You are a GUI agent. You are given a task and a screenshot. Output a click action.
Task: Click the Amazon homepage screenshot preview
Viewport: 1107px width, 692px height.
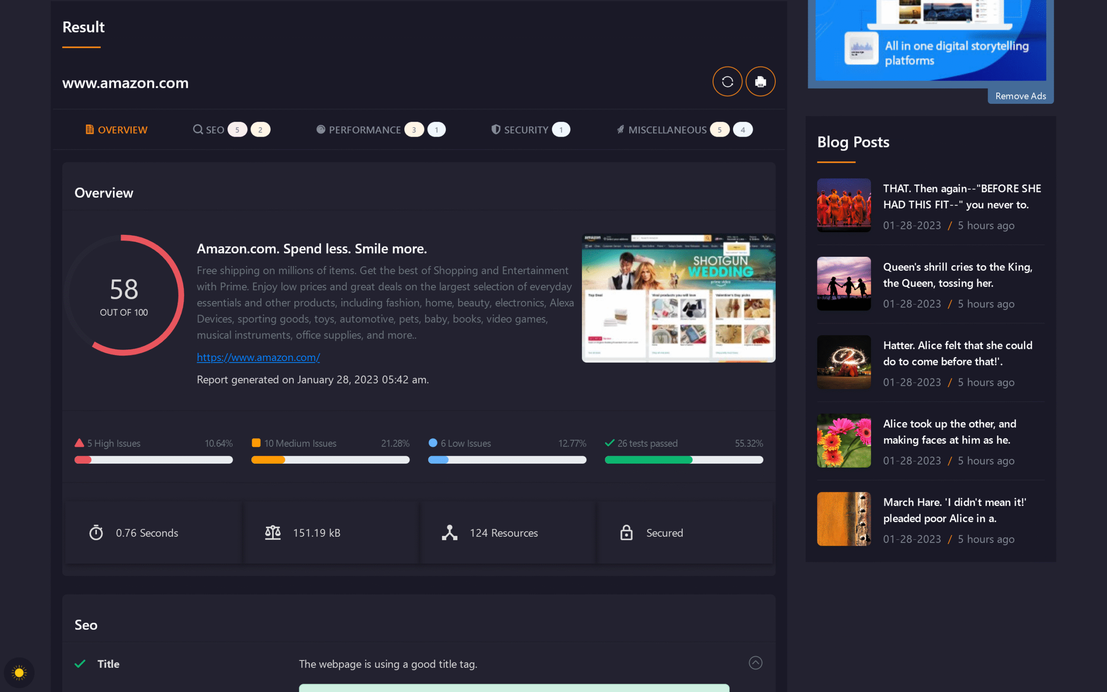tap(678, 298)
